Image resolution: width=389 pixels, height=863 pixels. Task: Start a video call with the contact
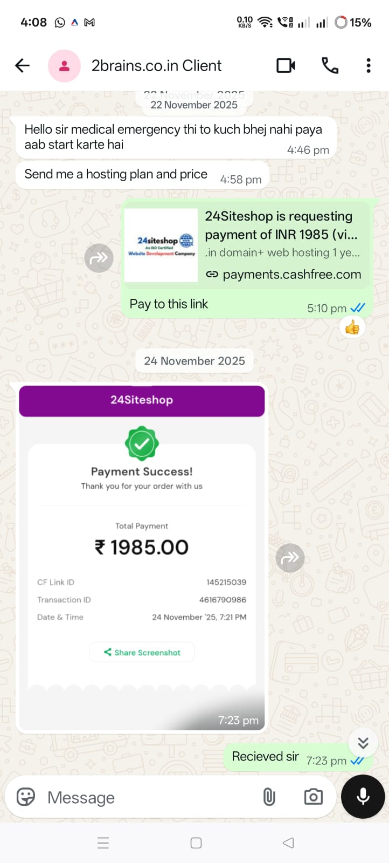pyautogui.click(x=286, y=66)
